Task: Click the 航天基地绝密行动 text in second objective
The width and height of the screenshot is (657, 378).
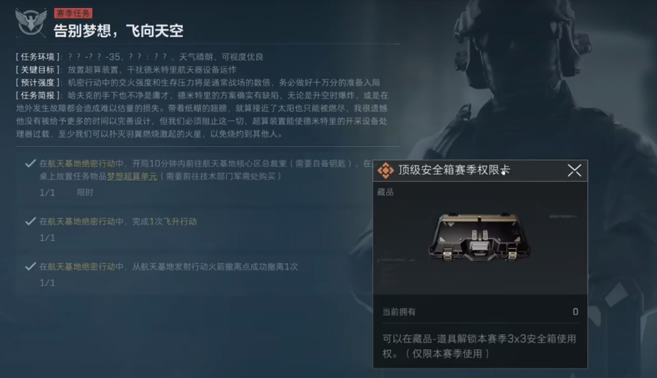Action: pos(81,221)
